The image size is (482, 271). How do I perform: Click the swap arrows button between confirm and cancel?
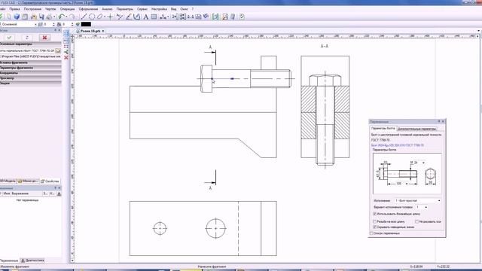point(27,38)
